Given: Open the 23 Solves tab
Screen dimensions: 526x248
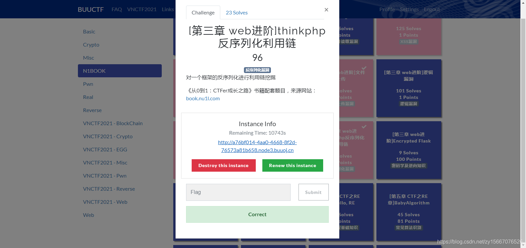Looking at the screenshot, I should pyautogui.click(x=237, y=12).
